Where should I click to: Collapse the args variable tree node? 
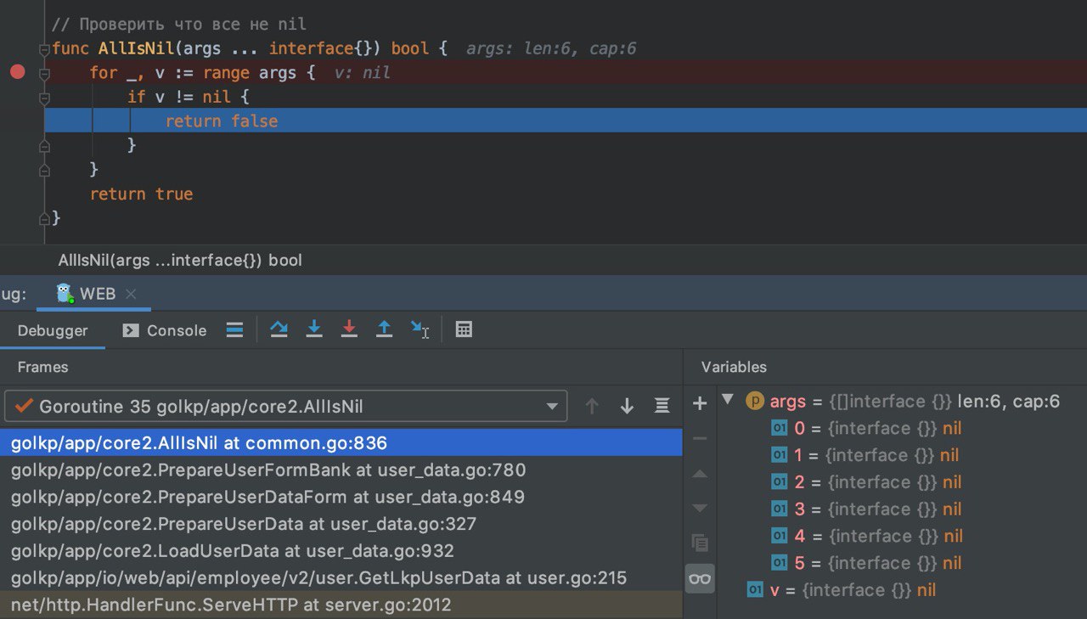click(x=728, y=400)
